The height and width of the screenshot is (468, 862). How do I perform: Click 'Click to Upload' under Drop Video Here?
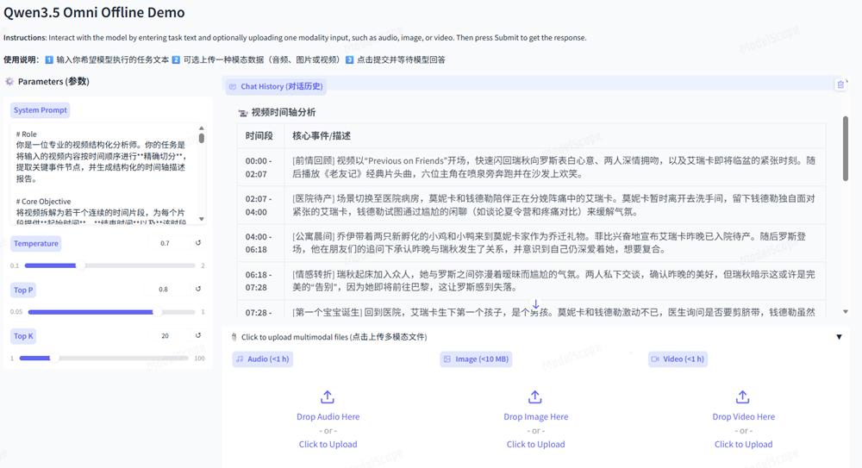coord(743,445)
